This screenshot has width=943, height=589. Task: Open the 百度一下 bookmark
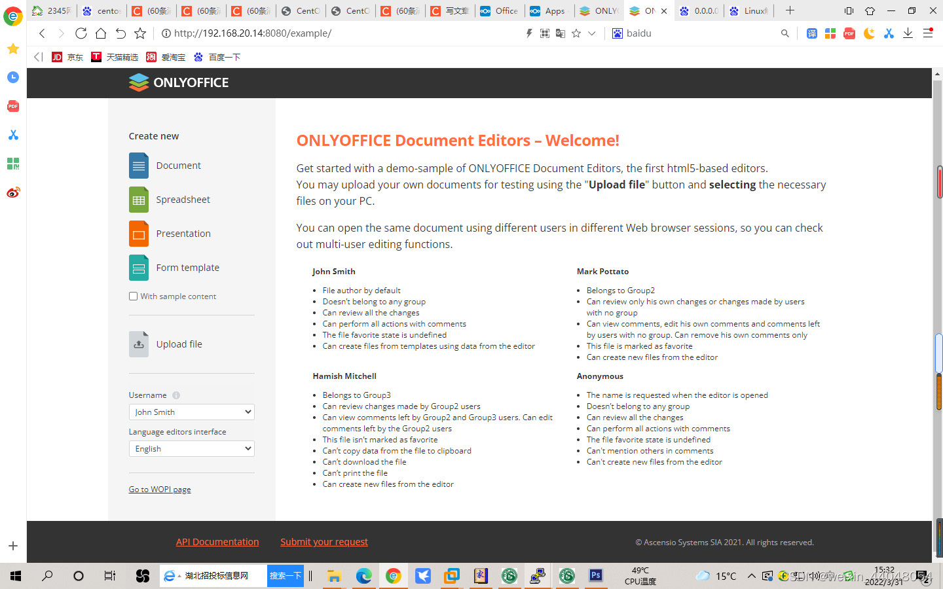pyautogui.click(x=217, y=57)
